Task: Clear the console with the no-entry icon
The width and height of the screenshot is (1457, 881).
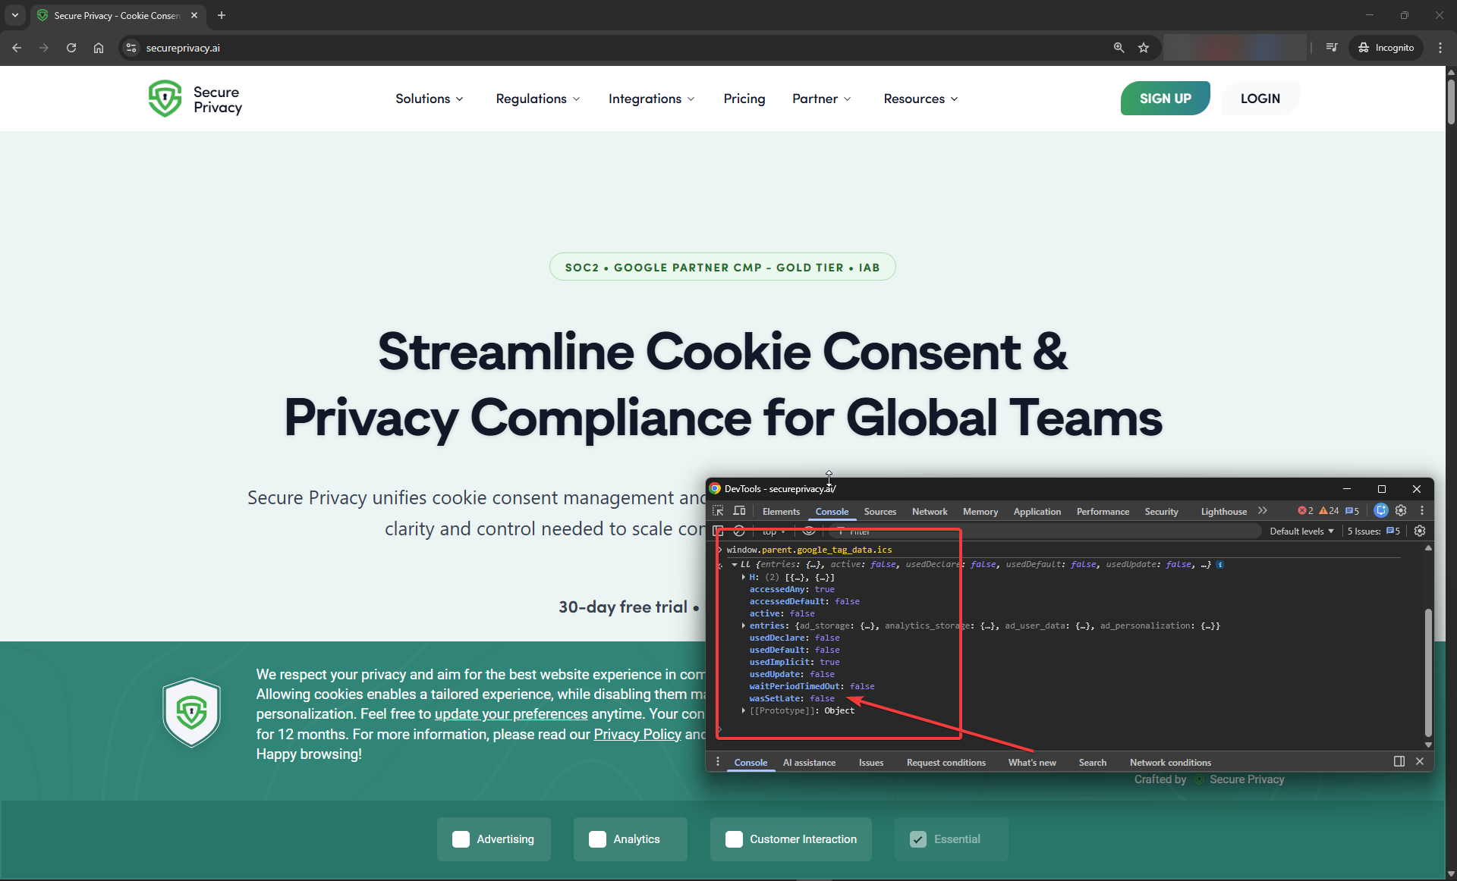Action: [x=739, y=531]
